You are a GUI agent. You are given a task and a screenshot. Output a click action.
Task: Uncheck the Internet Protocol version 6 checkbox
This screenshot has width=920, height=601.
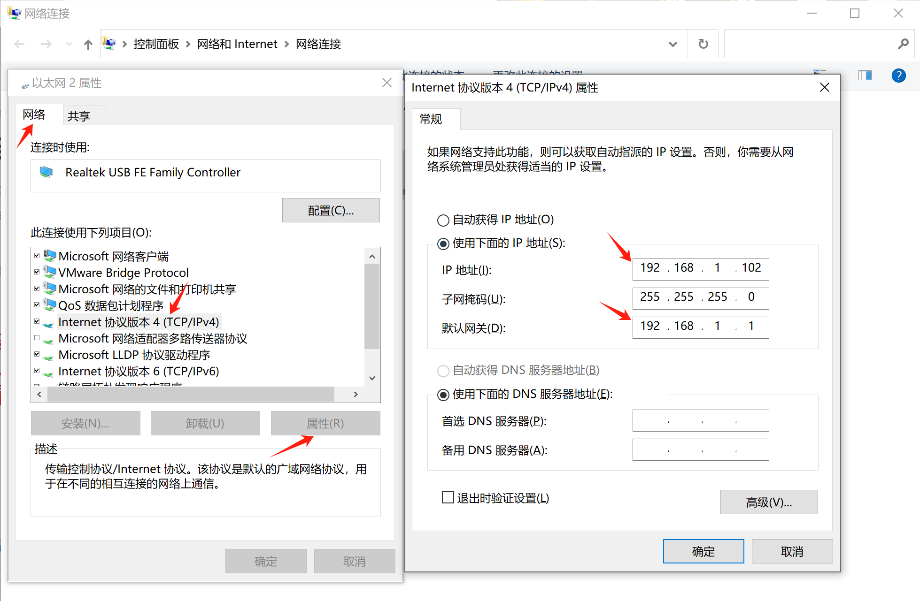[37, 371]
